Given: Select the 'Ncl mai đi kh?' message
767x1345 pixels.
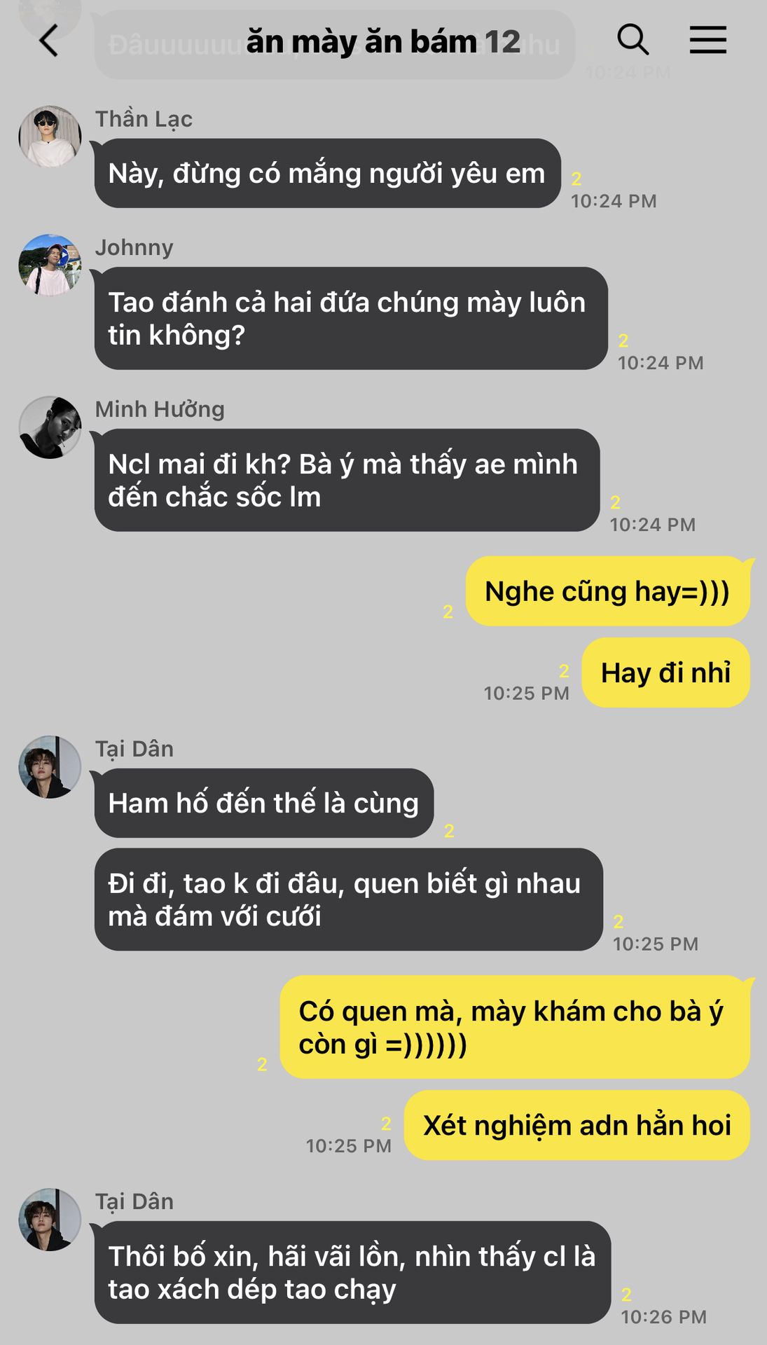Looking at the screenshot, I should [x=347, y=480].
